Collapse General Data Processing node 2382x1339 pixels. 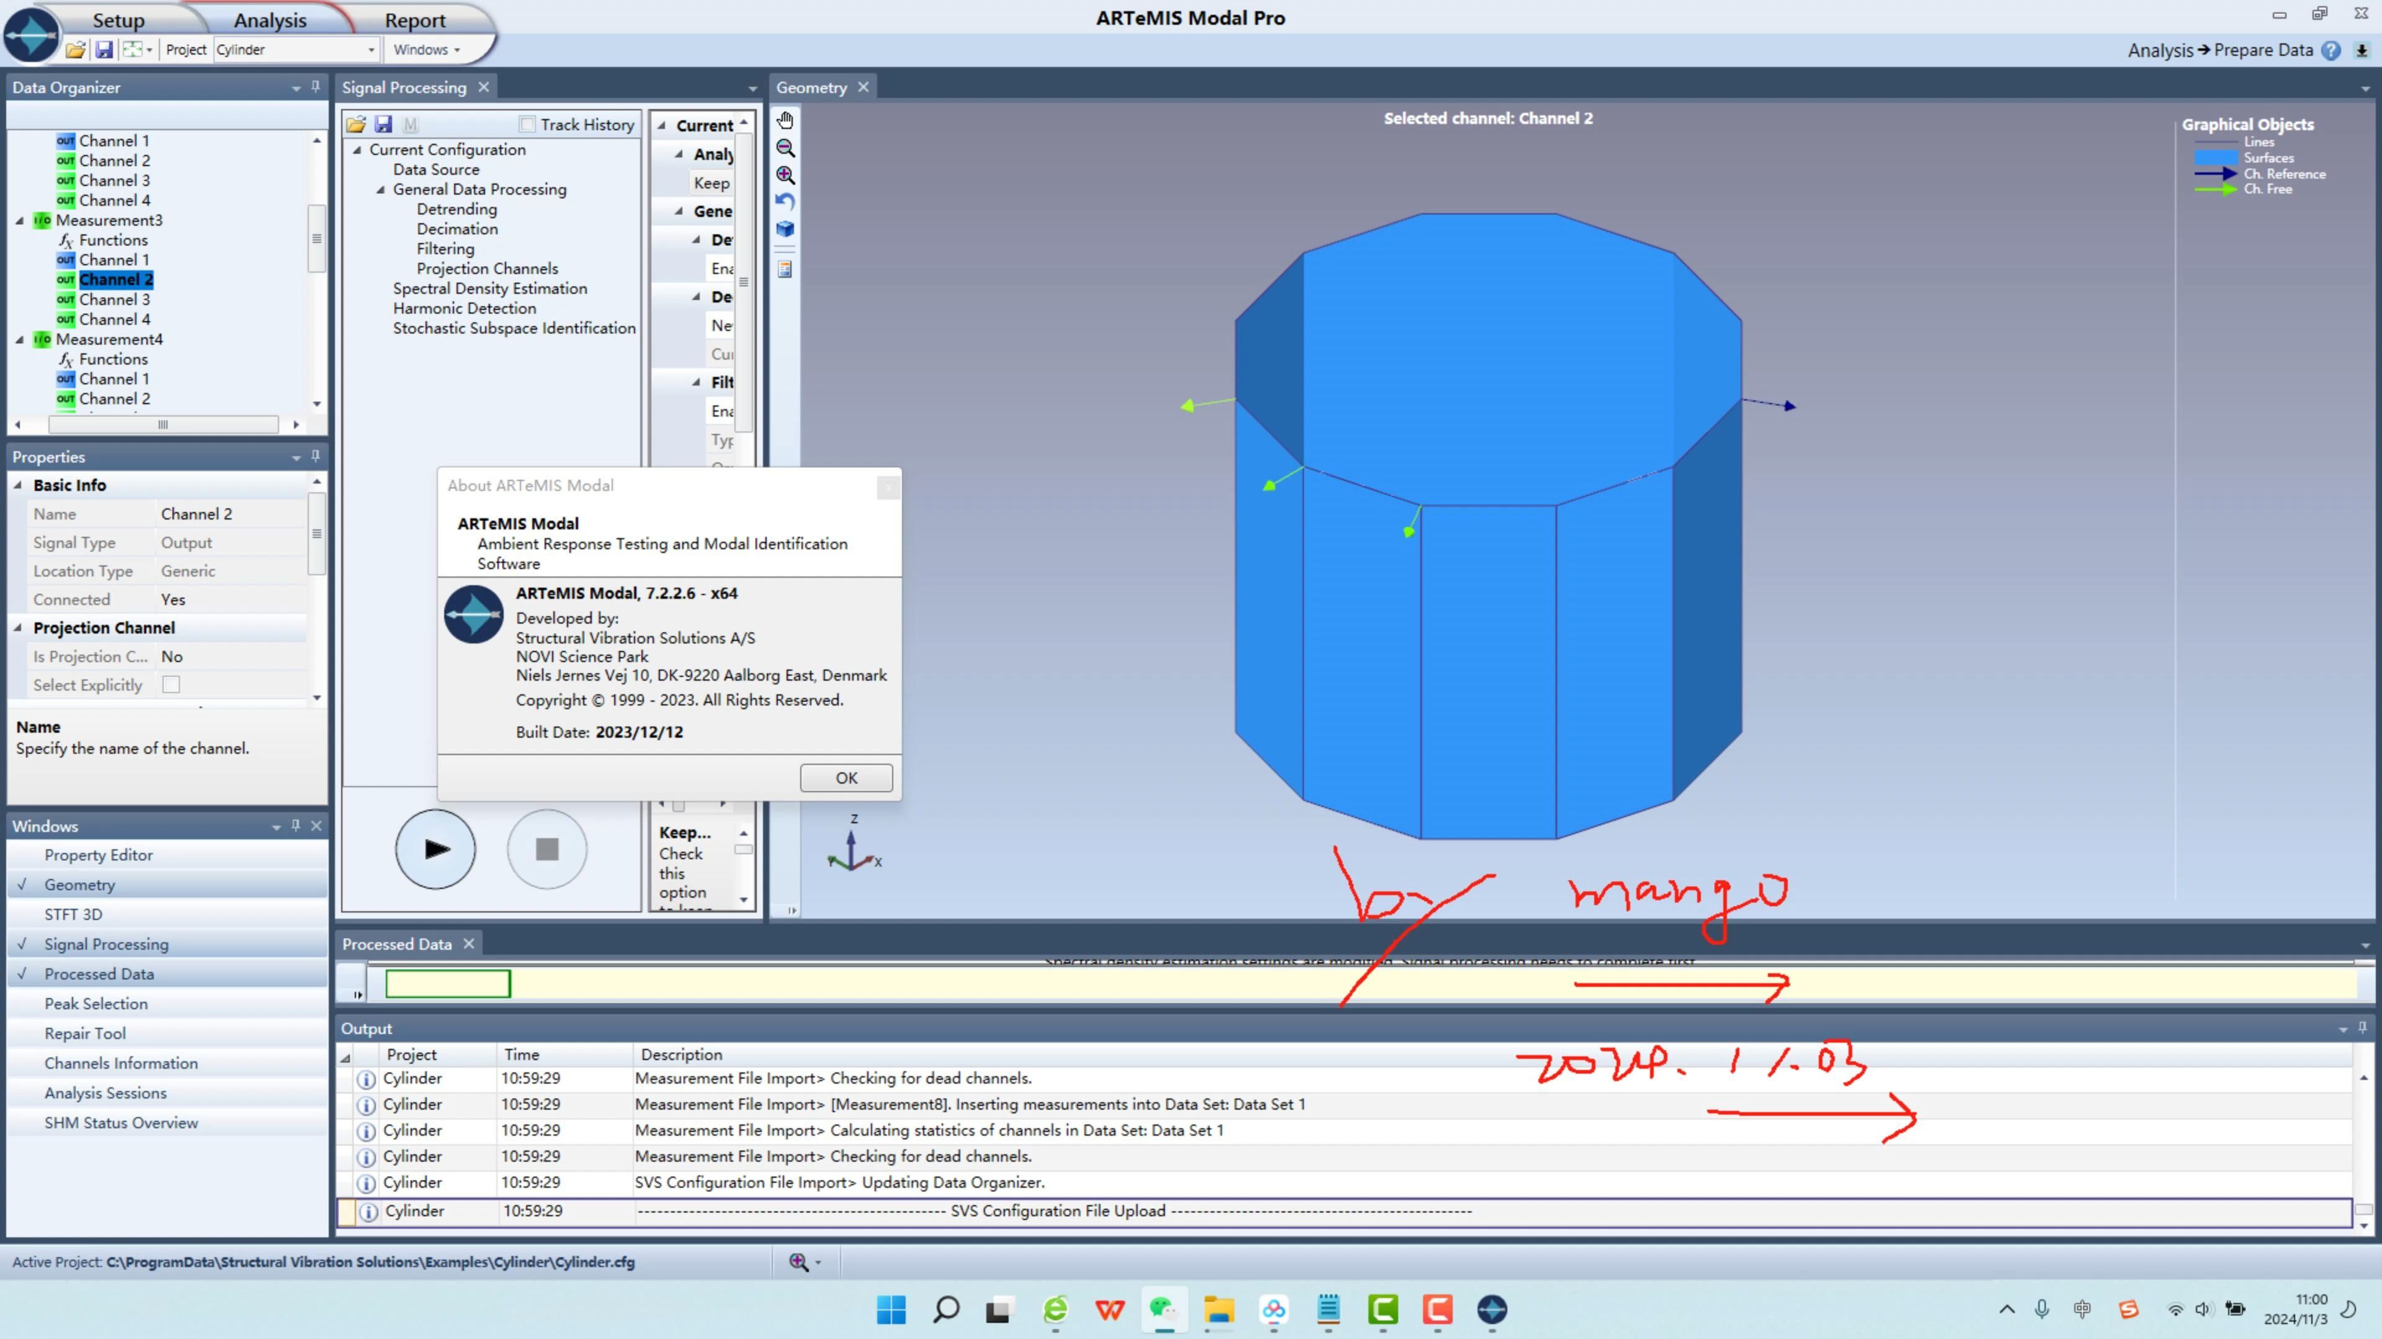coord(381,190)
